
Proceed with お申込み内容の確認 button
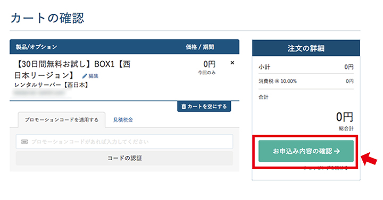[x=306, y=151]
